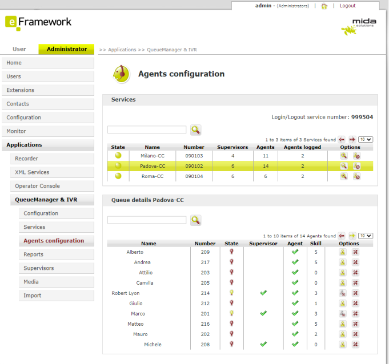
Task: Open the Supervisors submenu item
Action: click(x=57, y=268)
